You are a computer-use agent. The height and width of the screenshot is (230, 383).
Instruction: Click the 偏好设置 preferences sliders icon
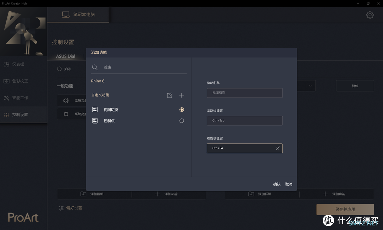click(x=61, y=208)
